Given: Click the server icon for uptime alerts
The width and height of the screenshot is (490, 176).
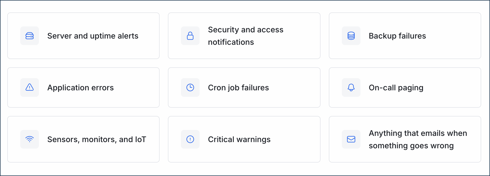Looking at the screenshot, I should pos(29,36).
